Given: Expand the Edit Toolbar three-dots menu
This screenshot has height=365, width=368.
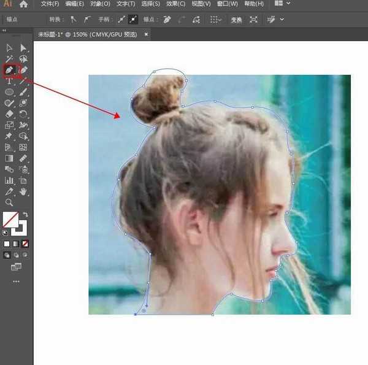Looking at the screenshot, I should tap(16, 282).
